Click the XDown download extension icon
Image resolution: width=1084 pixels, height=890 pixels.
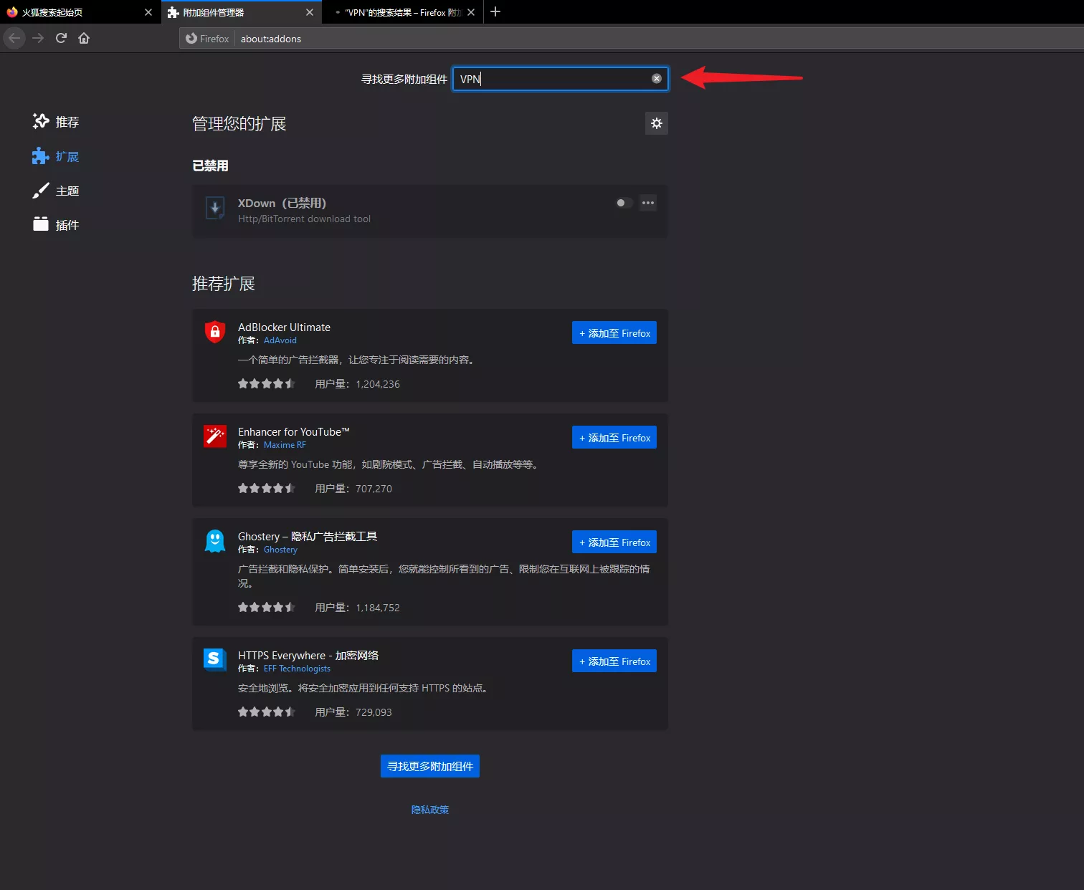click(x=215, y=208)
